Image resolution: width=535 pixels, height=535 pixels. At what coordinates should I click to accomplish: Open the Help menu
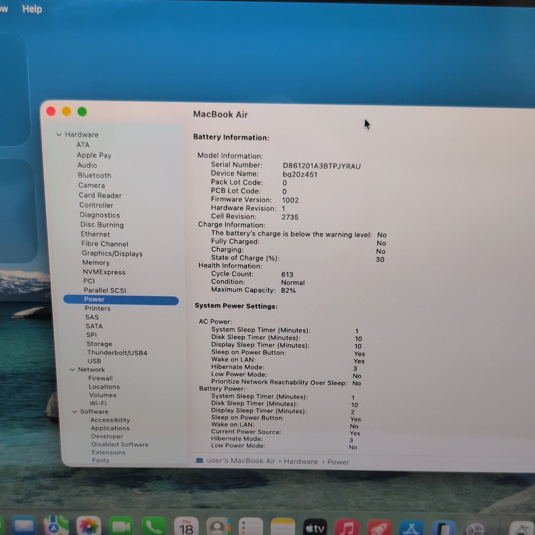[x=32, y=9]
